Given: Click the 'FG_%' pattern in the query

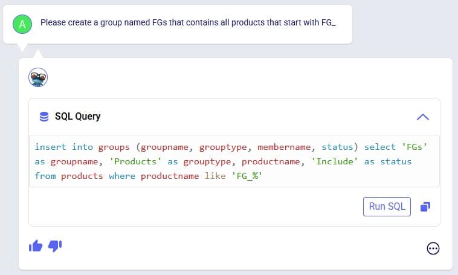Looking at the screenshot, I should click(247, 176).
